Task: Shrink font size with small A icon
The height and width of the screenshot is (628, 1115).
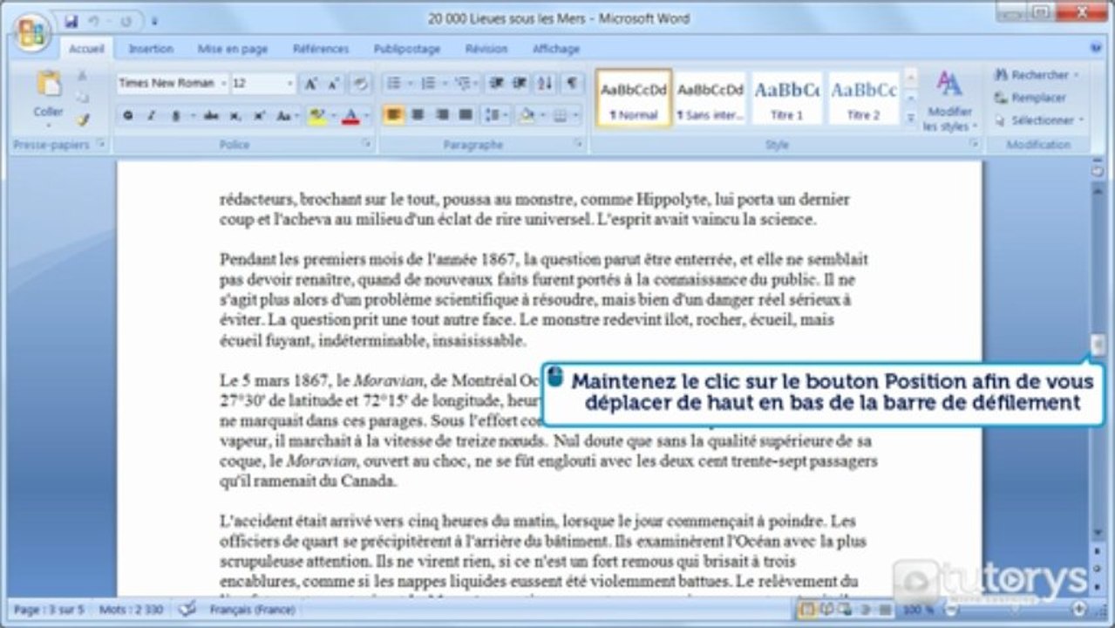Action: pyautogui.click(x=334, y=84)
